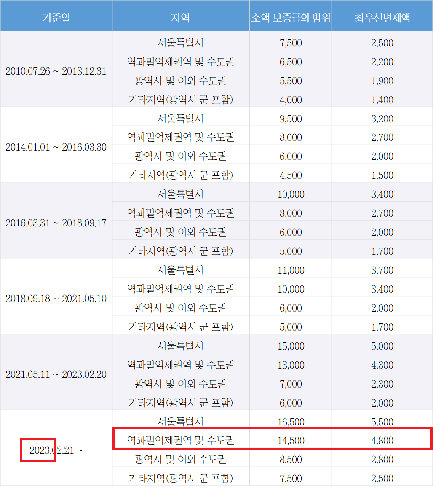This screenshot has height=490, width=433.
Task: Select the 2021.05.11 ~ 2023.02.20 period cell
Action: tap(56, 374)
